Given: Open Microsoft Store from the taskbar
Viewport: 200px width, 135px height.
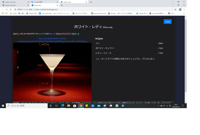Looking at the screenshot, I should click(x=75, y=106).
